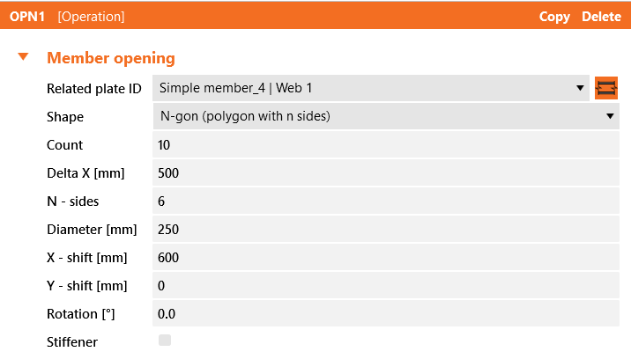Open the Related plate ID dropdown
This screenshot has width=631, height=359.
coord(371,88)
